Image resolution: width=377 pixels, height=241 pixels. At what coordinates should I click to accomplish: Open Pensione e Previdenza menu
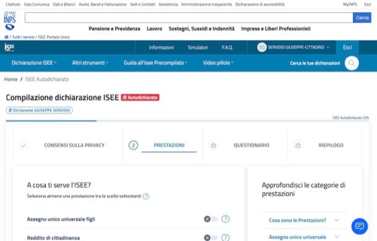114,29
